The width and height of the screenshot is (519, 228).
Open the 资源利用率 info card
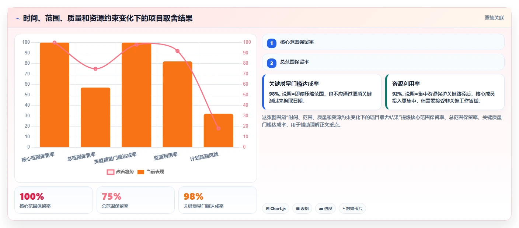coord(445,92)
